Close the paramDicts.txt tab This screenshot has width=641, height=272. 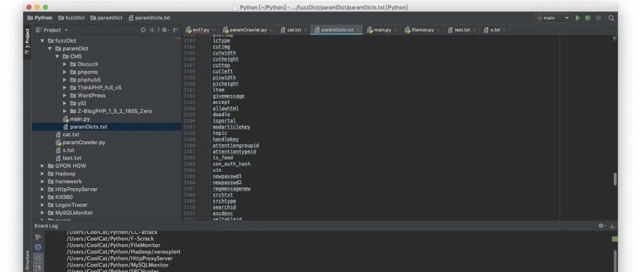(x=358, y=30)
